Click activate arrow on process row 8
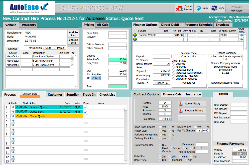Screen dimensions: 249x165 pos(13,138)
